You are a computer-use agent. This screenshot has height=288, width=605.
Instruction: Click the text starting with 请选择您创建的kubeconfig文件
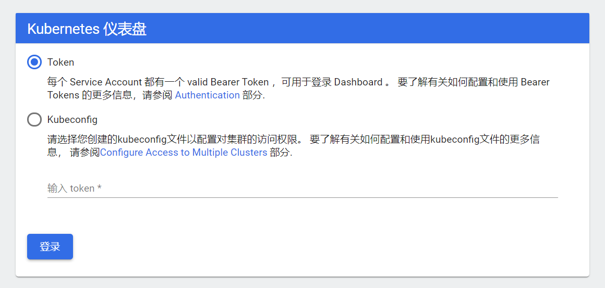click(x=293, y=146)
